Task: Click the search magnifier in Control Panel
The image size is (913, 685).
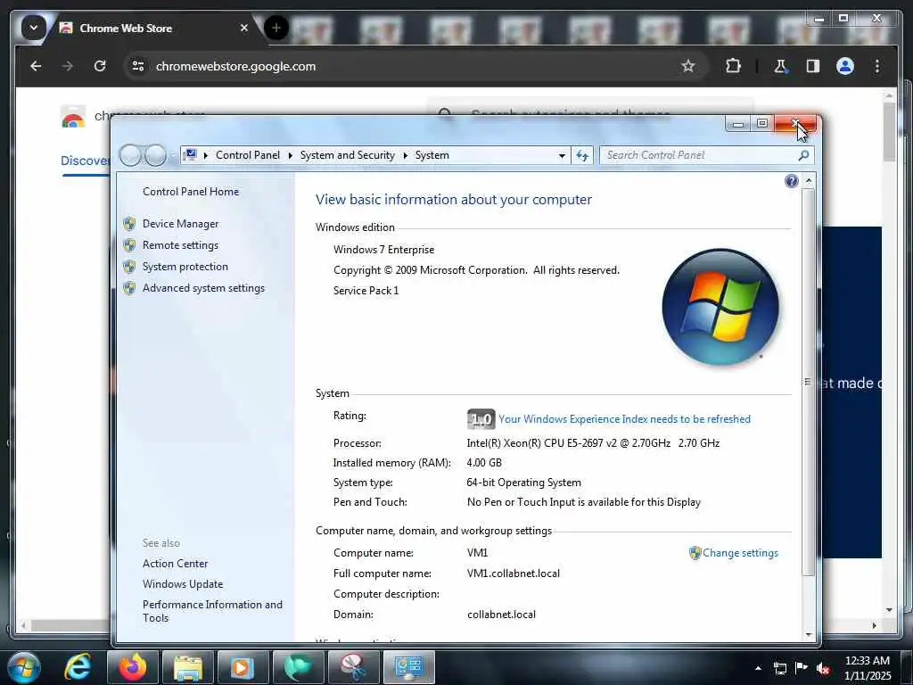Action: (x=803, y=155)
